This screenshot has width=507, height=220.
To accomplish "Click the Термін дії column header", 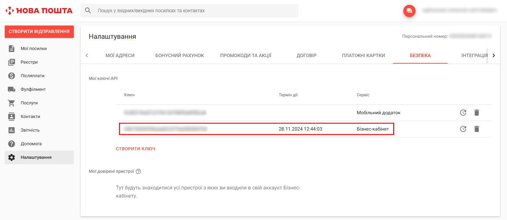I will pos(288,95).
